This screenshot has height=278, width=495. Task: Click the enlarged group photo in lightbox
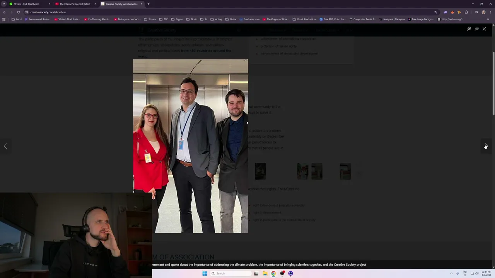pyautogui.click(x=190, y=146)
